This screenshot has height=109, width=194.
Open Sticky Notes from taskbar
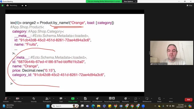[110, 106]
